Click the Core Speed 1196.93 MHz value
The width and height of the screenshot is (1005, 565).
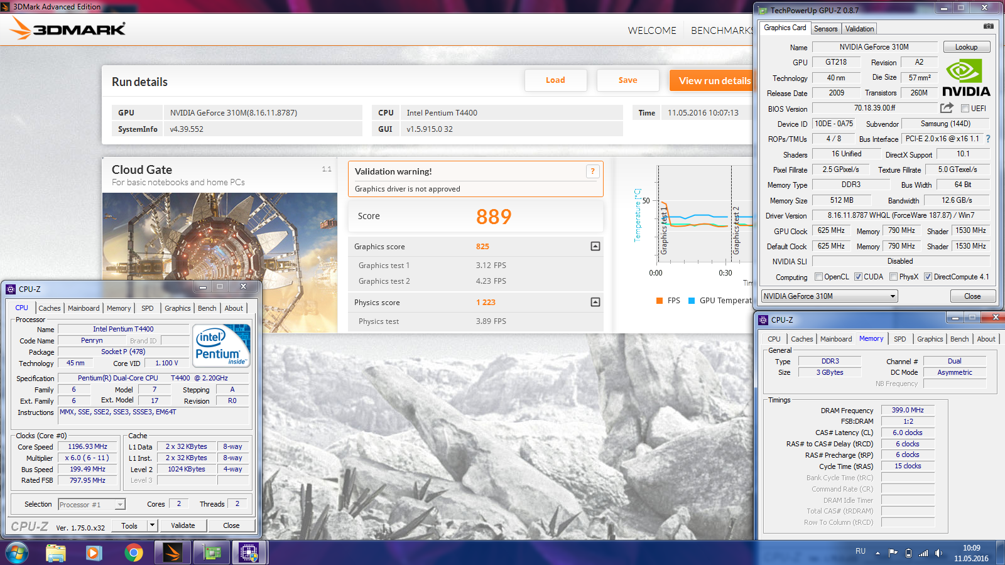coord(88,446)
